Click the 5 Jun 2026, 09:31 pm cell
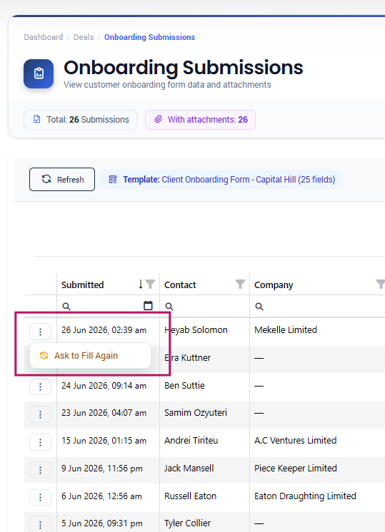 108,523
